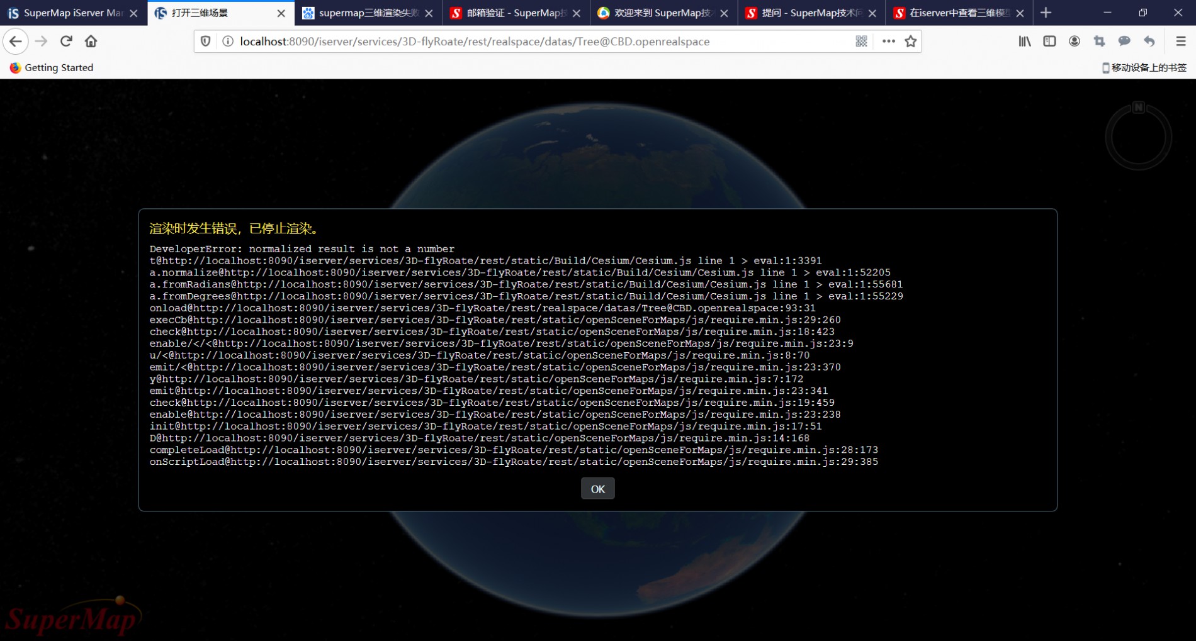Click the onload Tree@CBD.openrealspace line
This screenshot has width=1196, height=641.
[482, 308]
